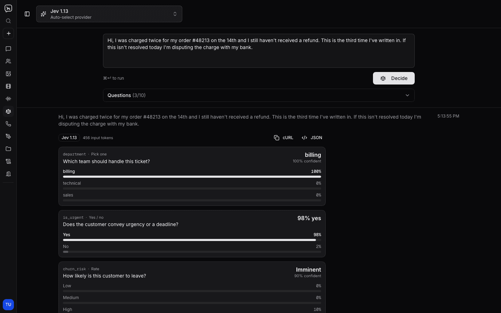Click the '100% confident' label
Viewport: 501px width, 313px height.
(307, 161)
